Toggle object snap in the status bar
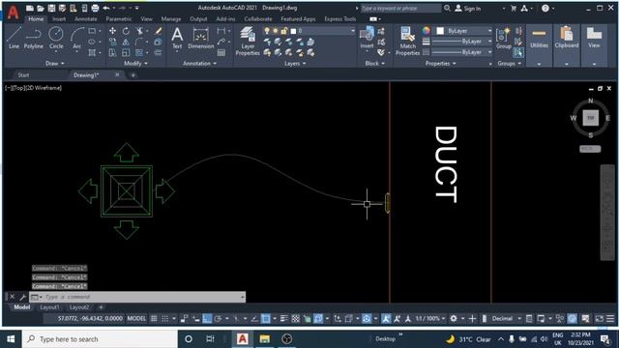Screen dimensions: 619x348 coord(266,318)
